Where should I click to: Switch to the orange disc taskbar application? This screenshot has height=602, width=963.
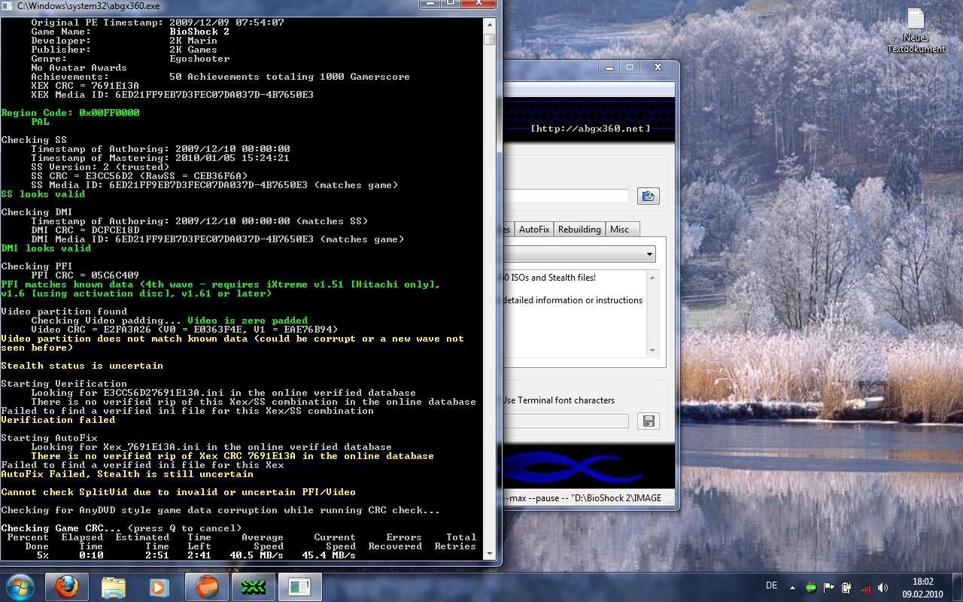pyautogui.click(x=206, y=586)
